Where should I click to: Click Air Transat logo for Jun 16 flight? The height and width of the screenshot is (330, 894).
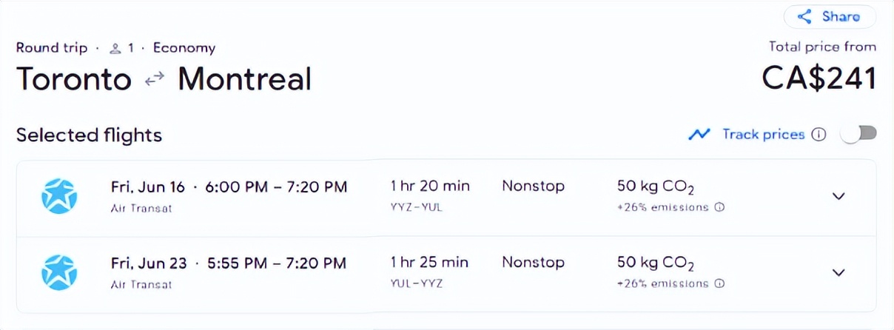coord(59,196)
